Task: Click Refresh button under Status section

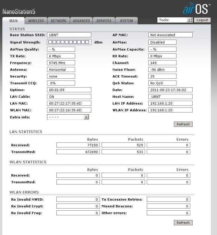Action: 183,124
